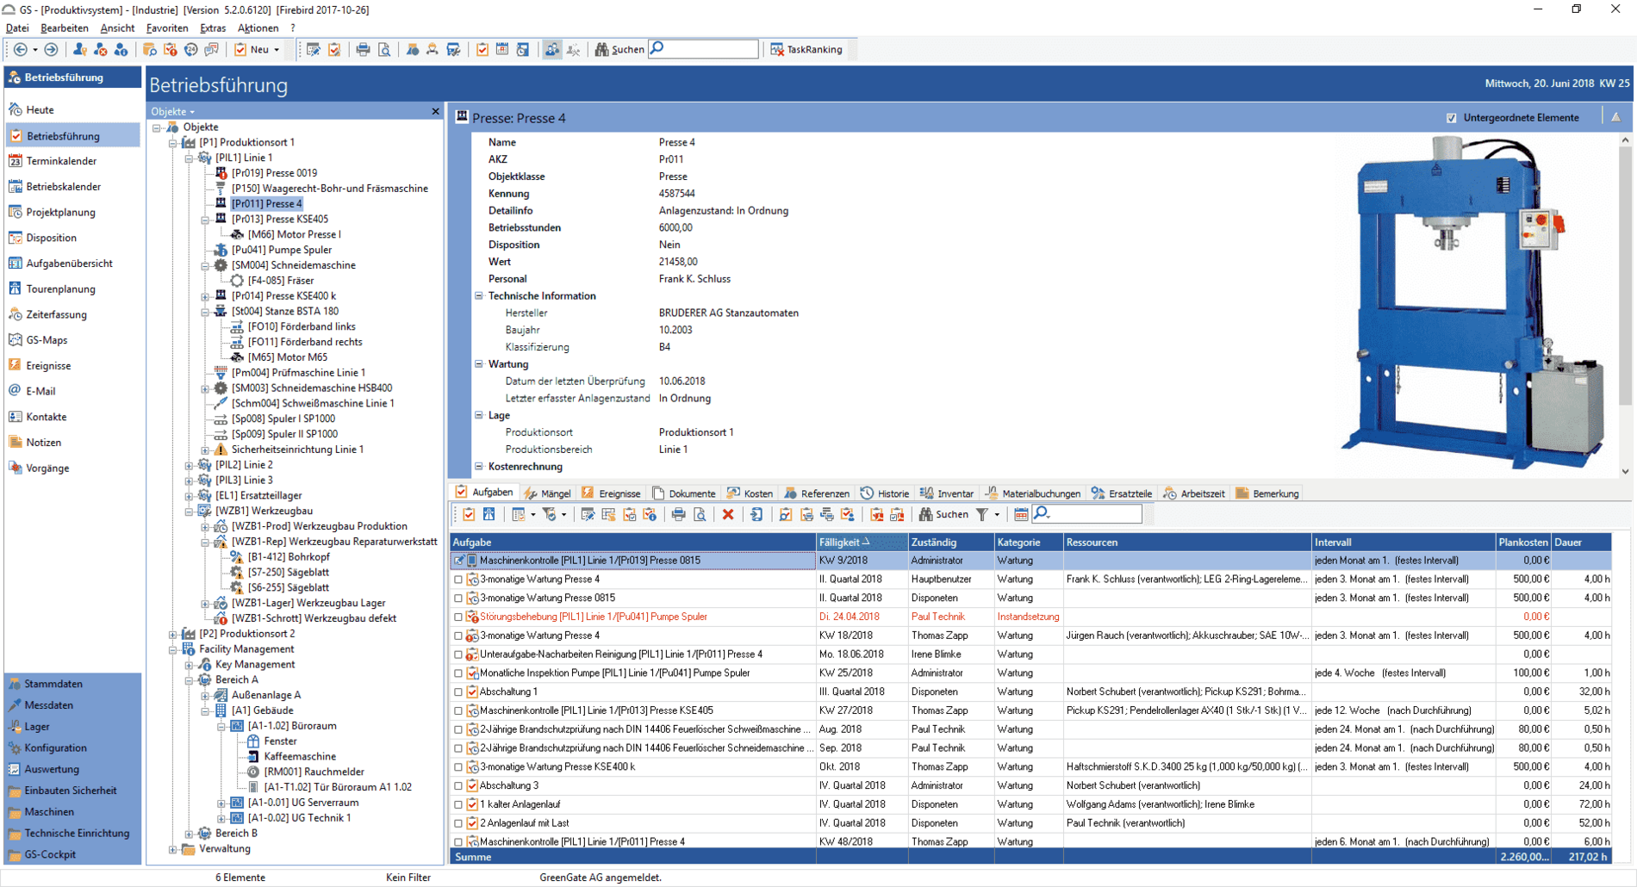
Task: Open the Neu dropdown arrow
Action: click(277, 50)
